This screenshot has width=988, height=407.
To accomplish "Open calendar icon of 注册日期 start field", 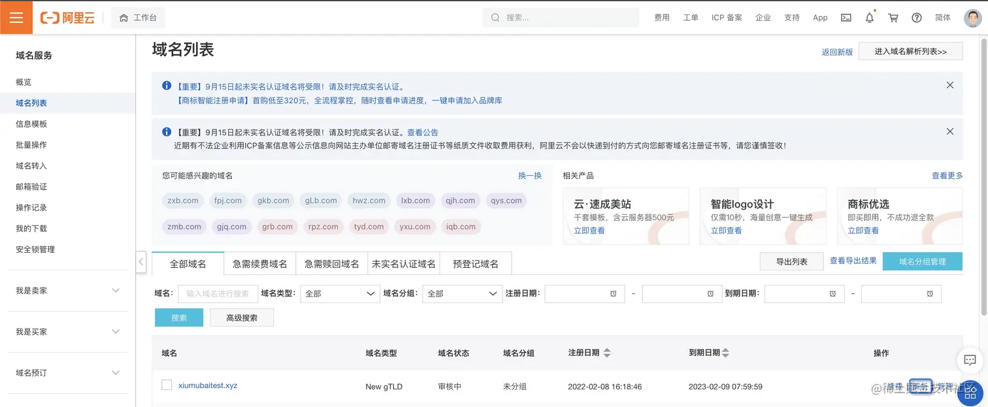I will (613, 294).
